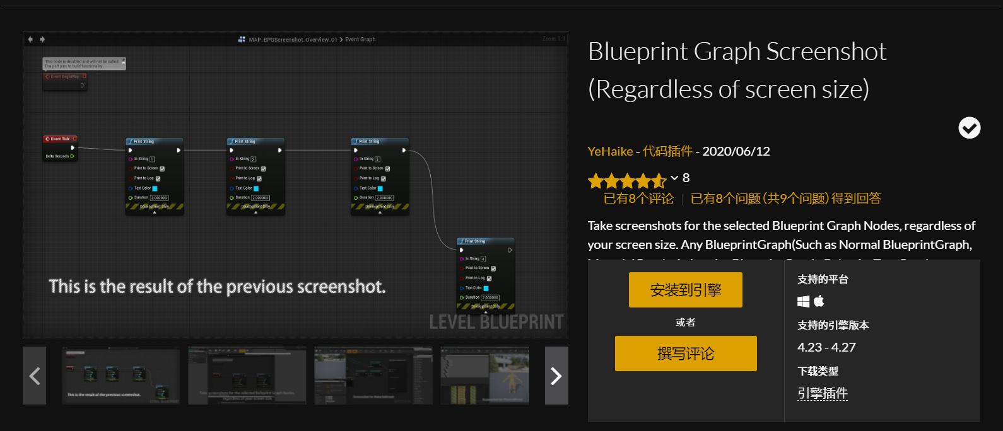Click the rating count '8' next to stars
This screenshot has width=1003, height=431.
[x=686, y=178]
